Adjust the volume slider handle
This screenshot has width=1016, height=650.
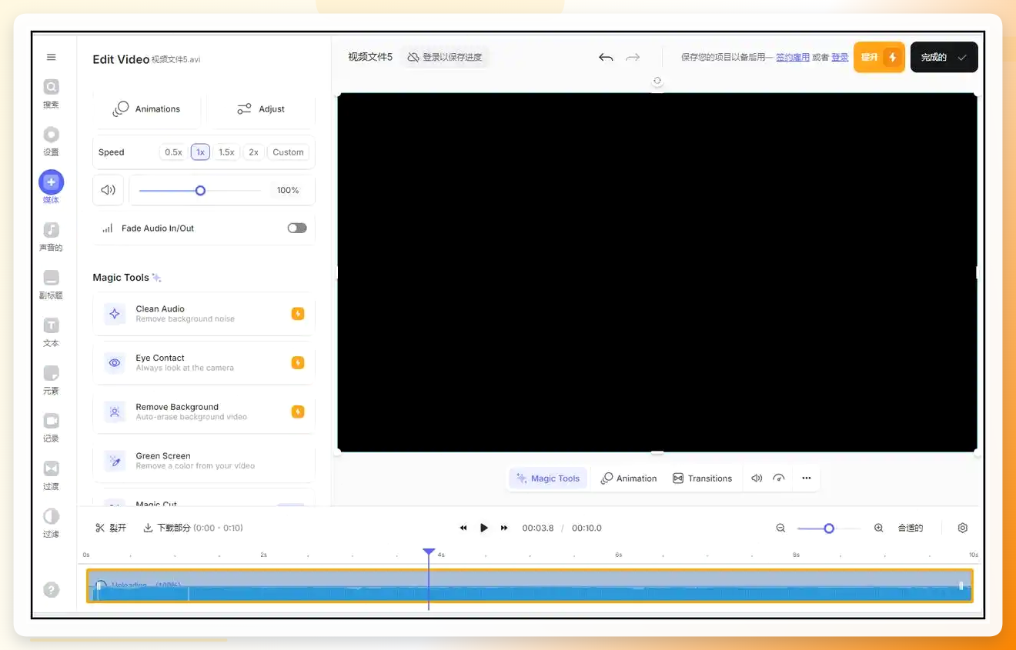[200, 190]
